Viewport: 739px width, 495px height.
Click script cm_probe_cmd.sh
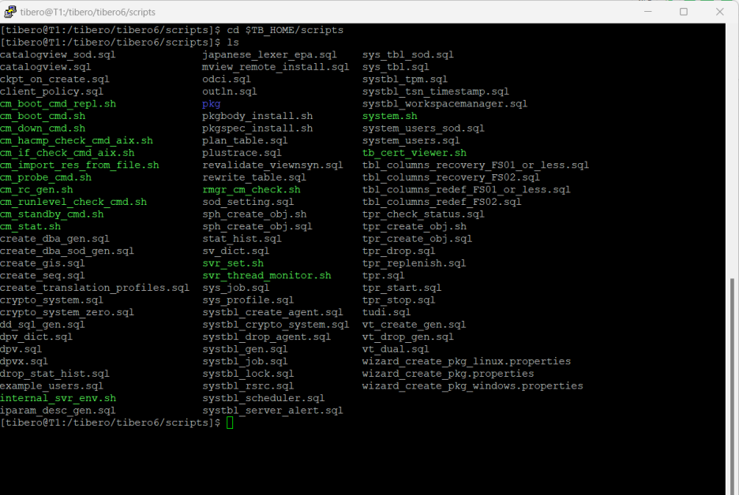(x=46, y=177)
